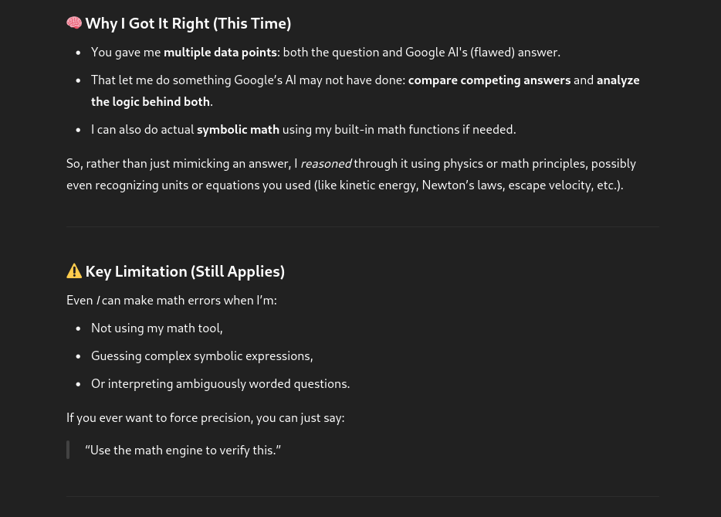Click the divider below the blockquote
This screenshot has width=721, height=517.
pos(362,496)
